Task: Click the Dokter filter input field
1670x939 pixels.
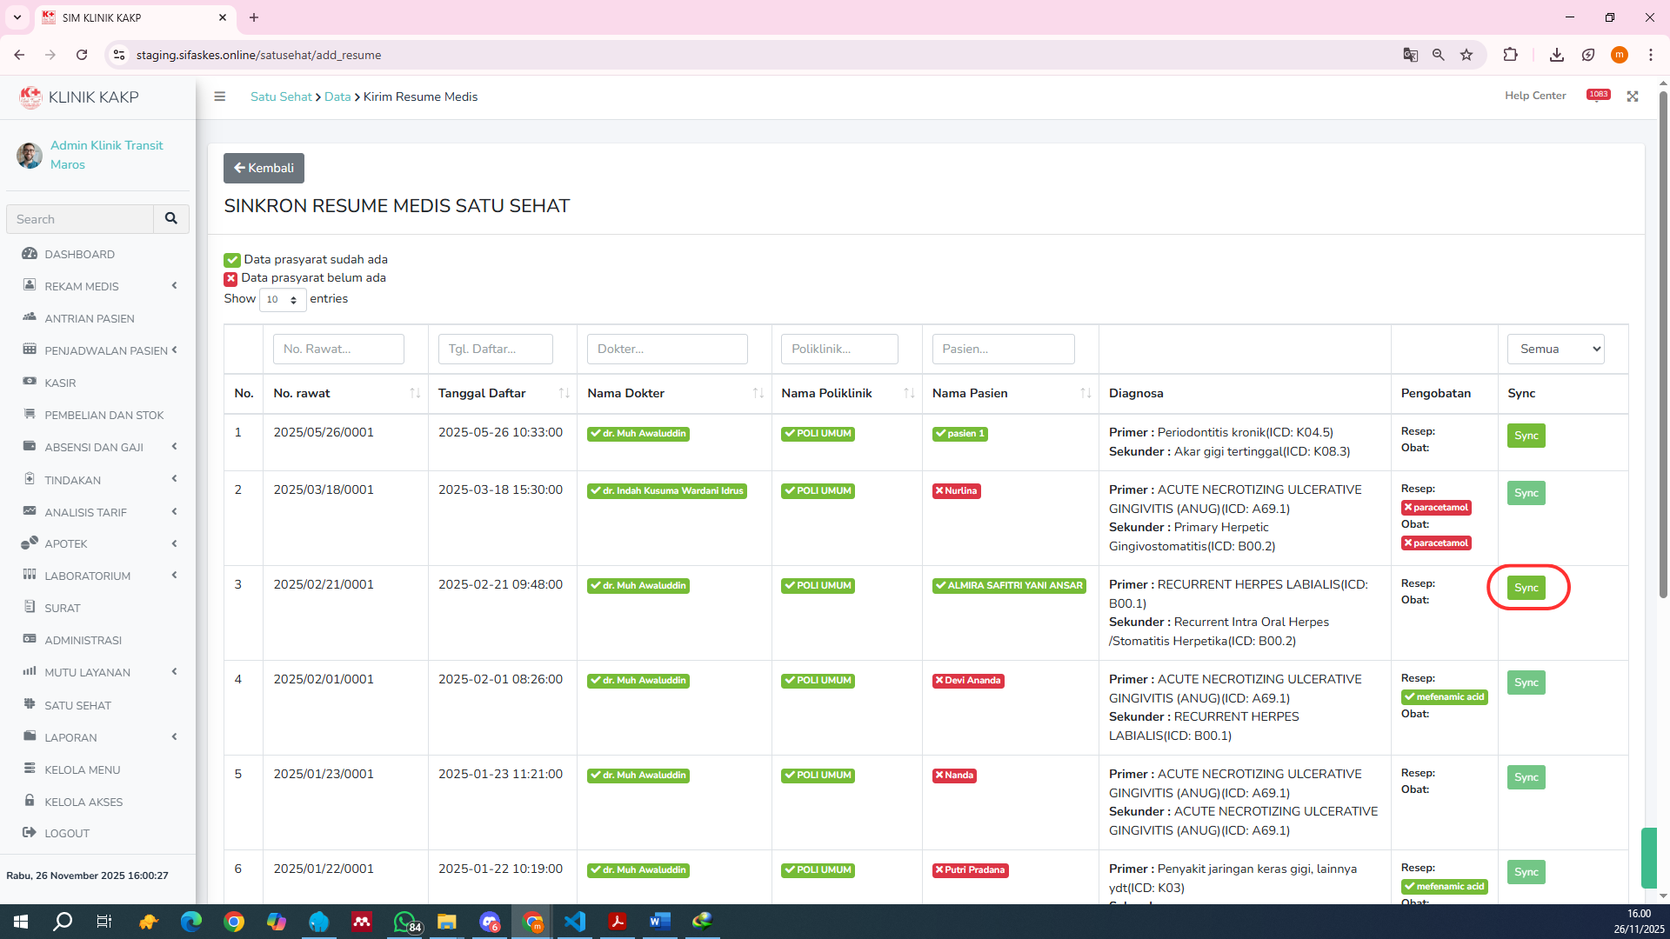Action: [x=666, y=349]
